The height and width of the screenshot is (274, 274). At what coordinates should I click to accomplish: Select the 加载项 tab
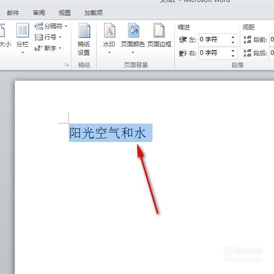[94, 13]
